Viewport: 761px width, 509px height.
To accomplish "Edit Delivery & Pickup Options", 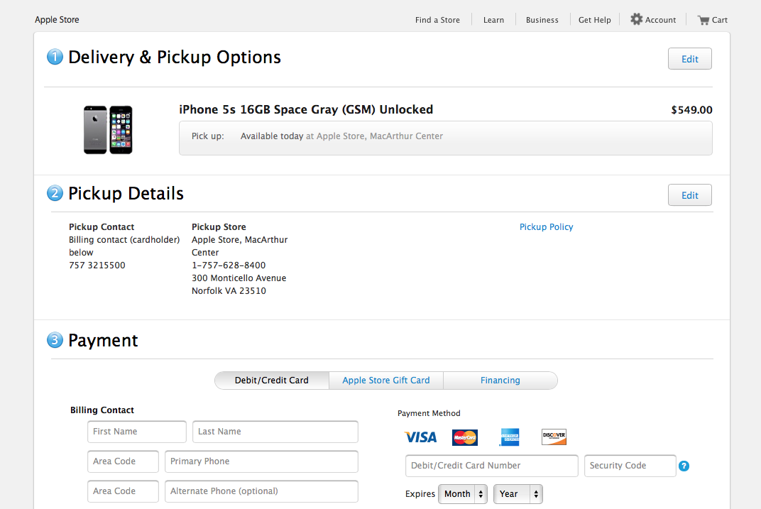I will pyautogui.click(x=689, y=59).
